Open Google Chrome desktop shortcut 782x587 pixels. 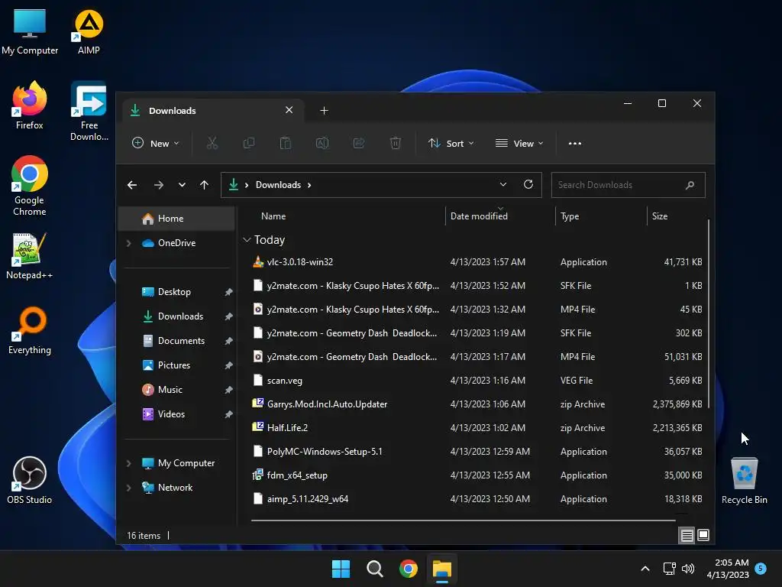[x=30, y=186]
